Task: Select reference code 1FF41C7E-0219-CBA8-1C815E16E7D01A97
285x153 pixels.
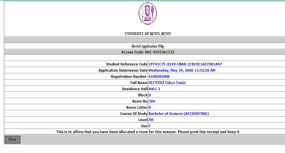Action: [185, 64]
